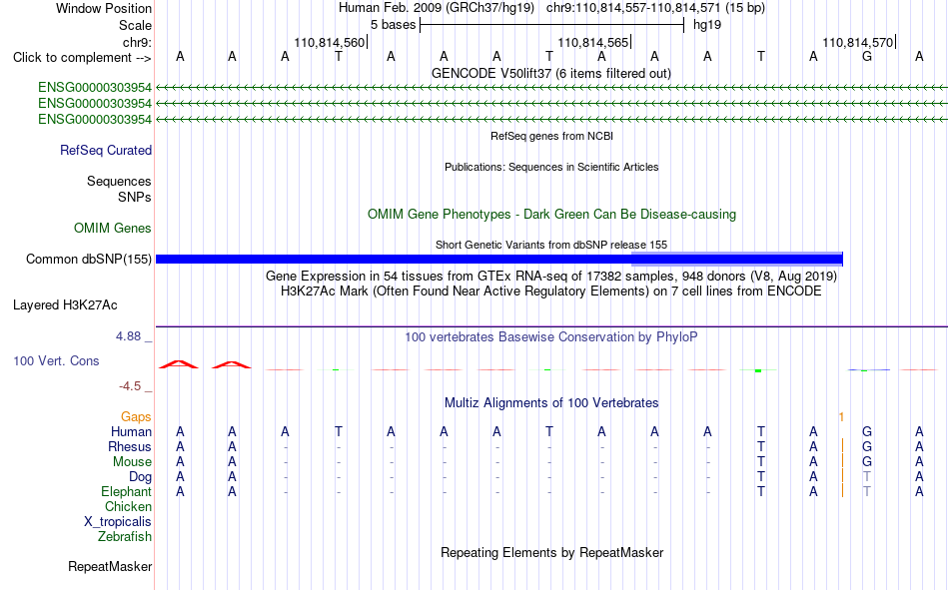Screen dimensions: 949x590
Task: Click the Chicken species label
Action: [x=128, y=506]
